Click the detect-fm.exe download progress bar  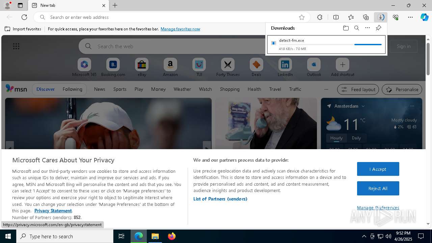(x=330, y=45)
